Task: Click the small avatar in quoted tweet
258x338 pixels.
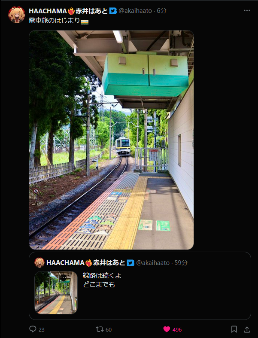Action: click(39, 262)
